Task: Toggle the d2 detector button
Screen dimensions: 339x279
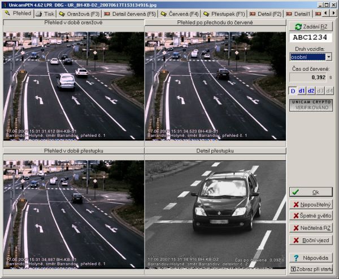Action: coord(311,91)
